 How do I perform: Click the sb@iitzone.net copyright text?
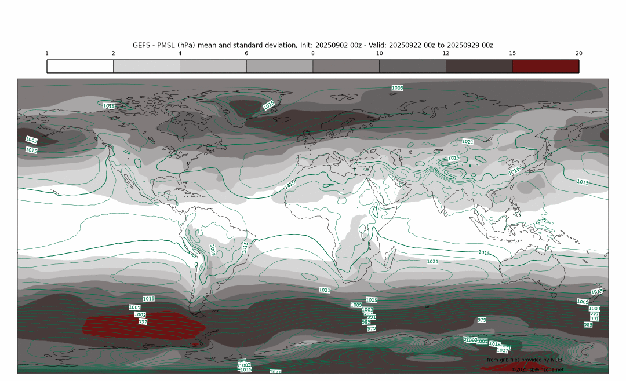pyautogui.click(x=537, y=369)
